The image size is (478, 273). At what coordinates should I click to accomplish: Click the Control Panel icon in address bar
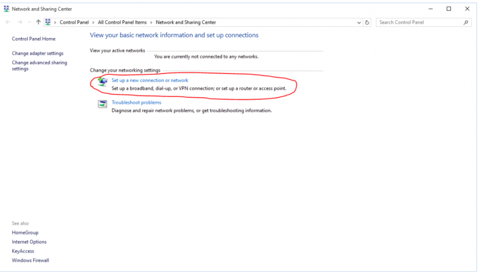click(48, 22)
